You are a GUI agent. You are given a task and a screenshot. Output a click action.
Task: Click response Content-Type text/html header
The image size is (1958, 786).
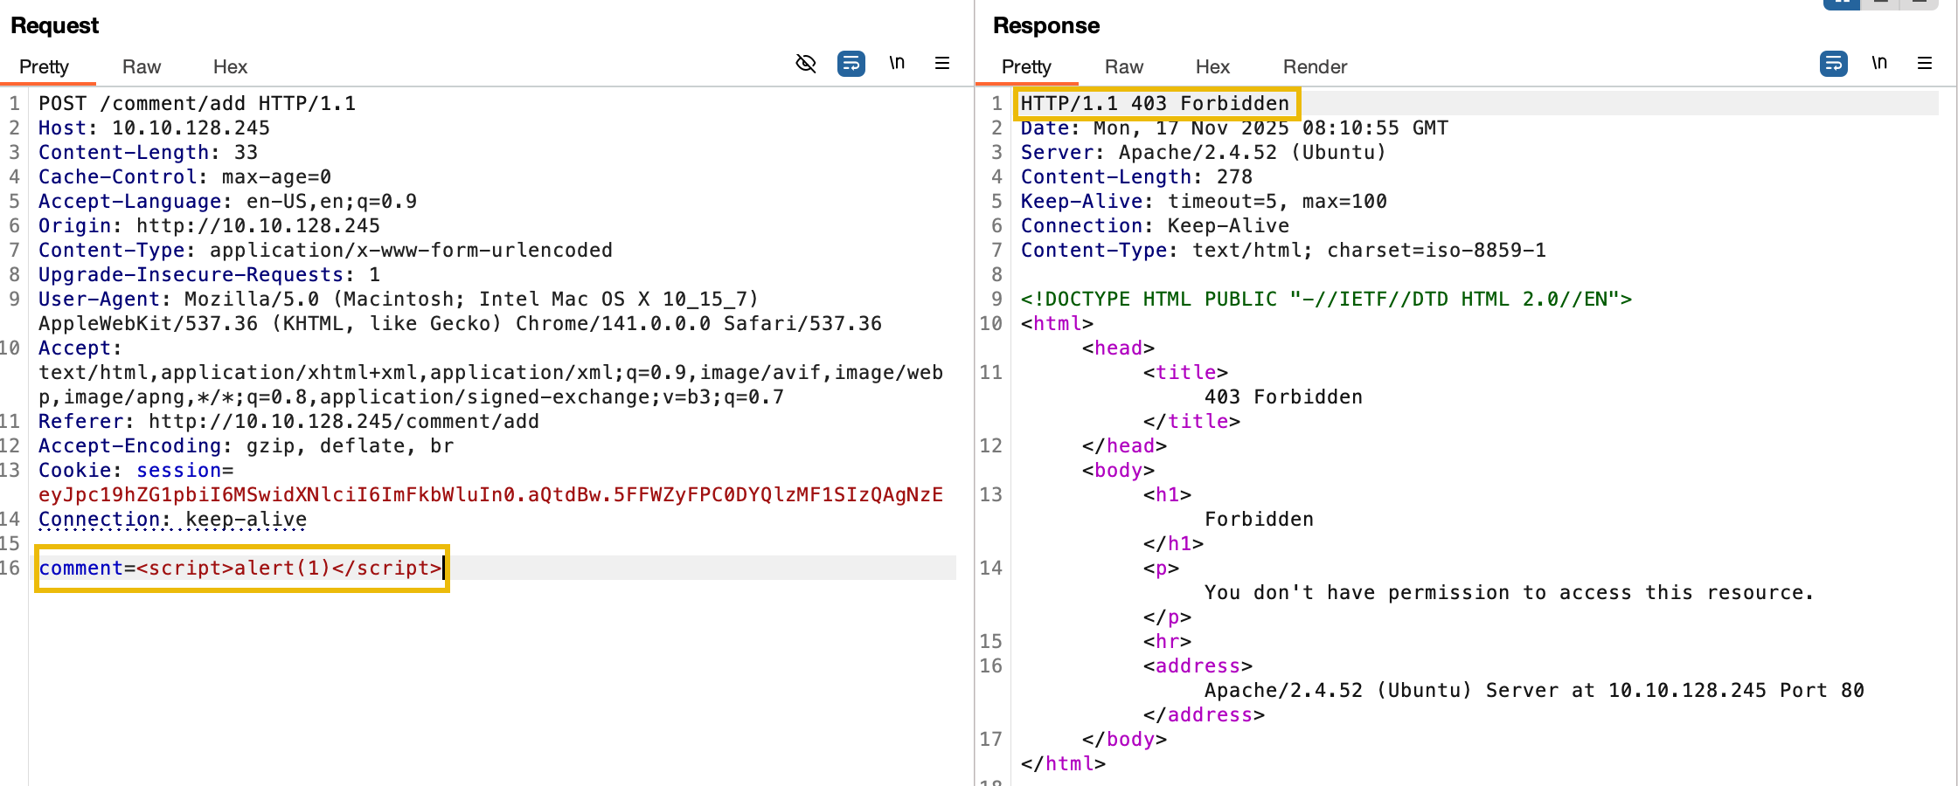coord(1283,250)
